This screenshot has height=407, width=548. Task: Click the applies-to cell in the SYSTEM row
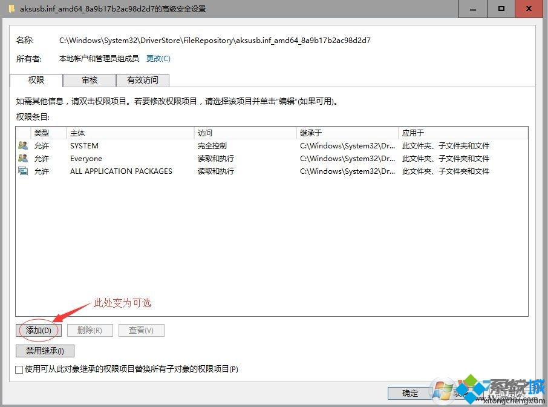pos(446,145)
